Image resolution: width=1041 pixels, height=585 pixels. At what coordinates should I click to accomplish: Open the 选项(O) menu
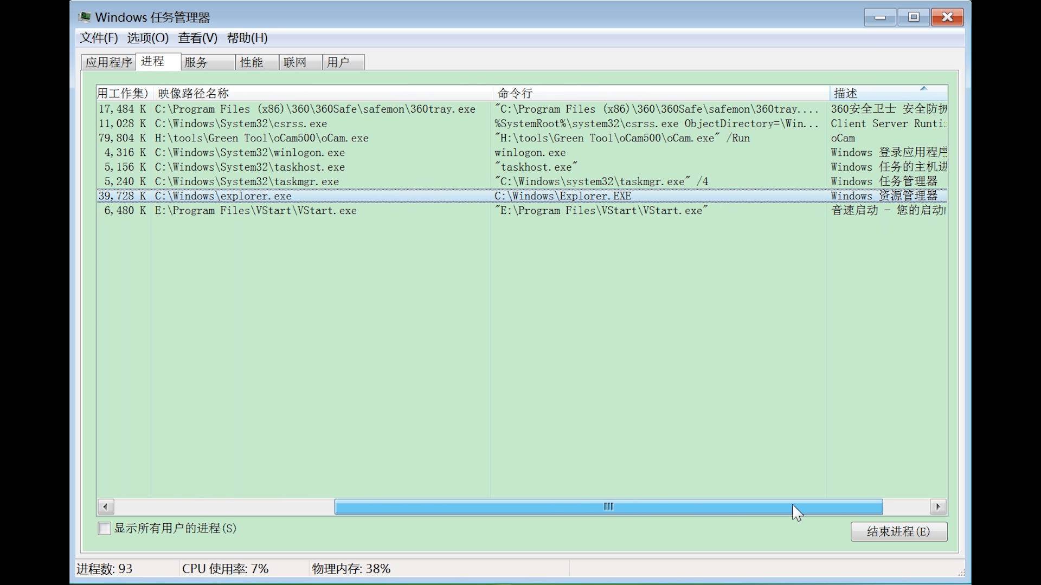147,38
